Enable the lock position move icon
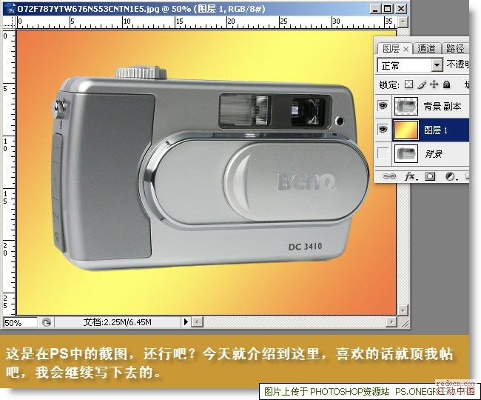Image resolution: width=481 pixels, height=400 pixels. [434, 84]
